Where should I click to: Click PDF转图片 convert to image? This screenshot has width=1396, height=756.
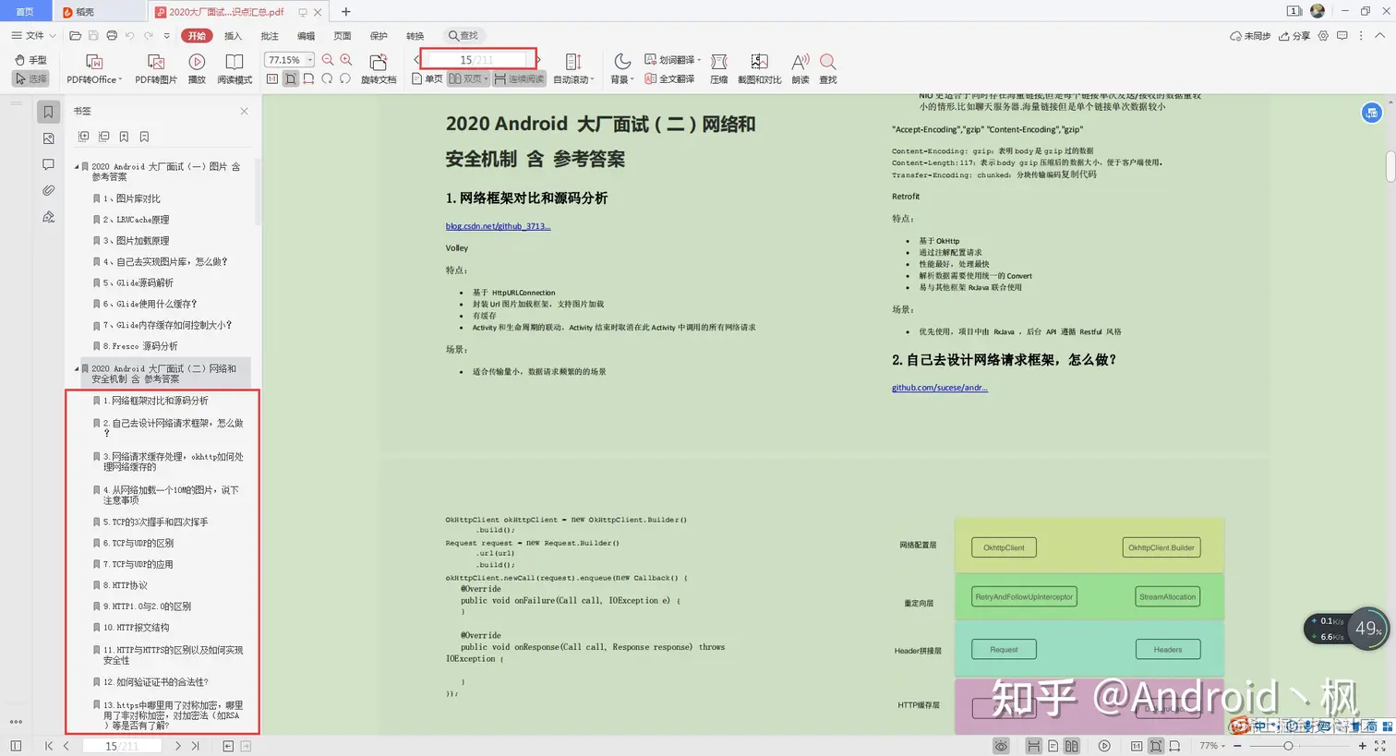coord(156,69)
